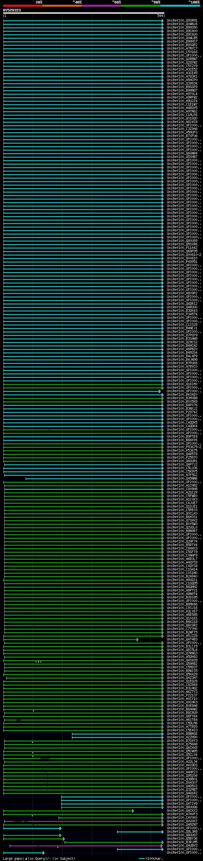Viewport: 203px width, 861px height.
Task: Choose the hit UniRef100_C1MLP6
Action: (182, 115)
